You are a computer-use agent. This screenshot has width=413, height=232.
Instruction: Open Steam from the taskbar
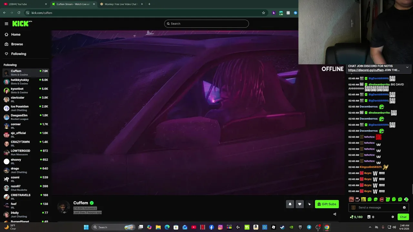point(282,227)
